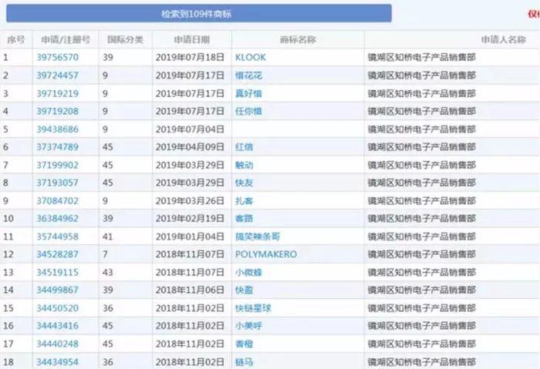Image resolution: width=540 pixels, height=369 pixels.
Task: Open the 搞笑辣条哥 trademark link
Action: tap(257, 236)
